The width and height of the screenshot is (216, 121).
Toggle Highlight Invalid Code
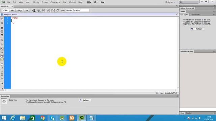pyautogui.click(x=2, y=52)
